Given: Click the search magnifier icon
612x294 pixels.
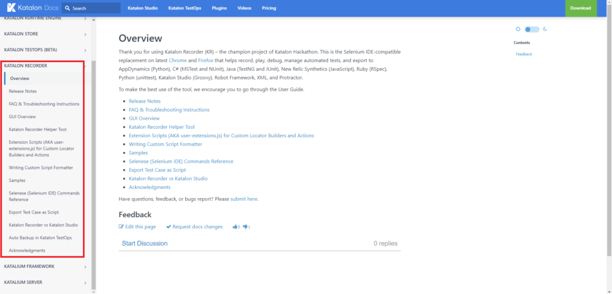Looking at the screenshot, I should [x=68, y=8].
